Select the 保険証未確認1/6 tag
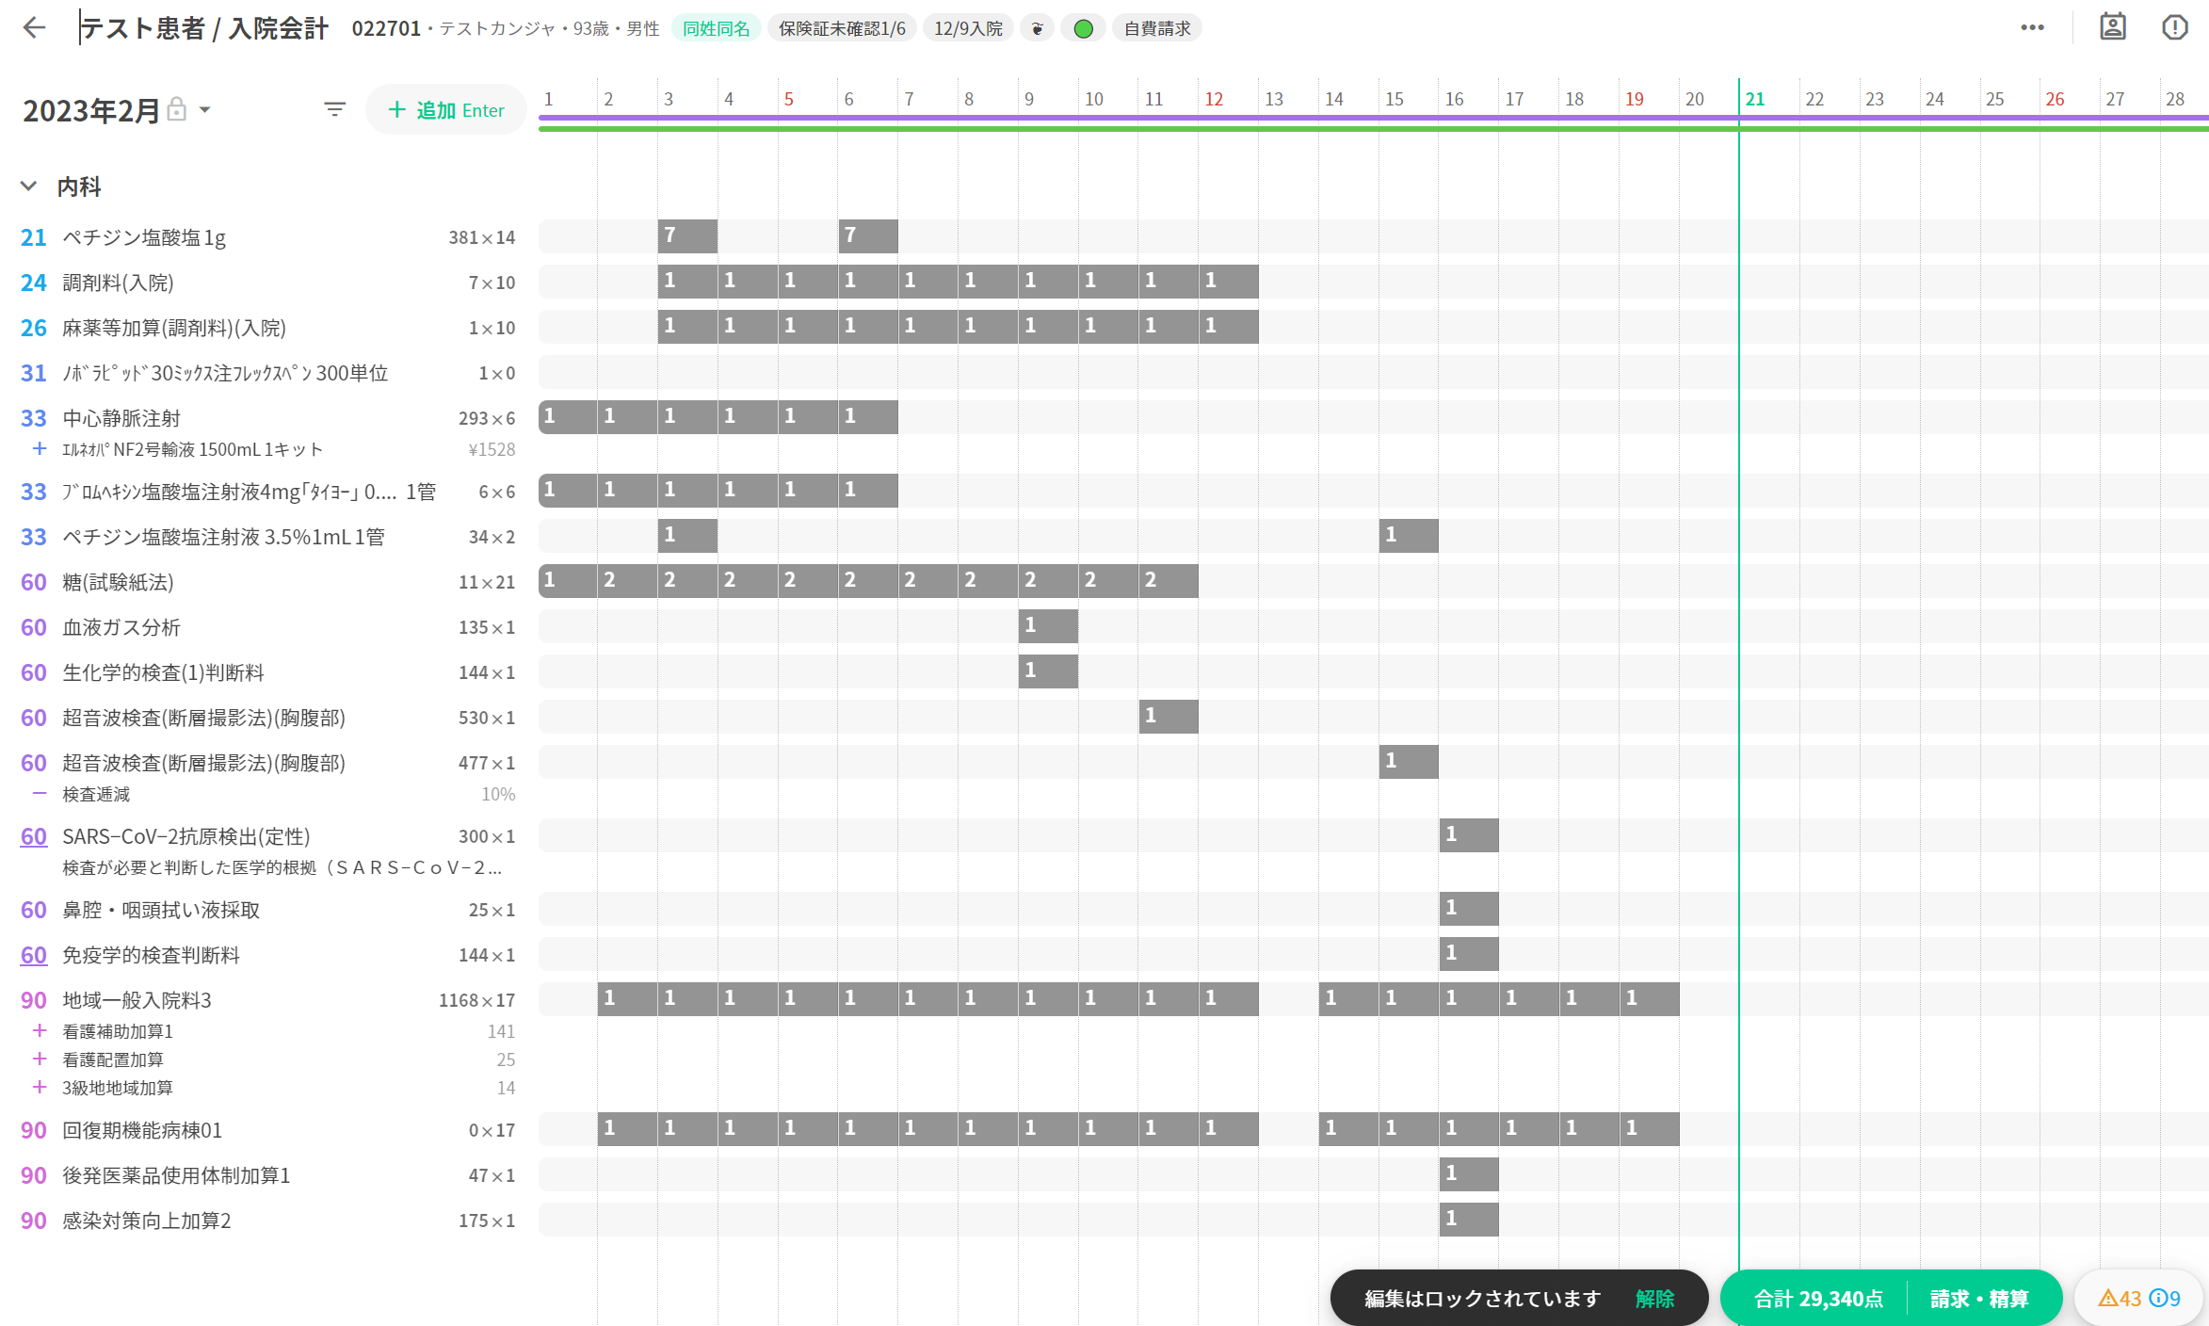2209x1326 pixels. (x=842, y=28)
